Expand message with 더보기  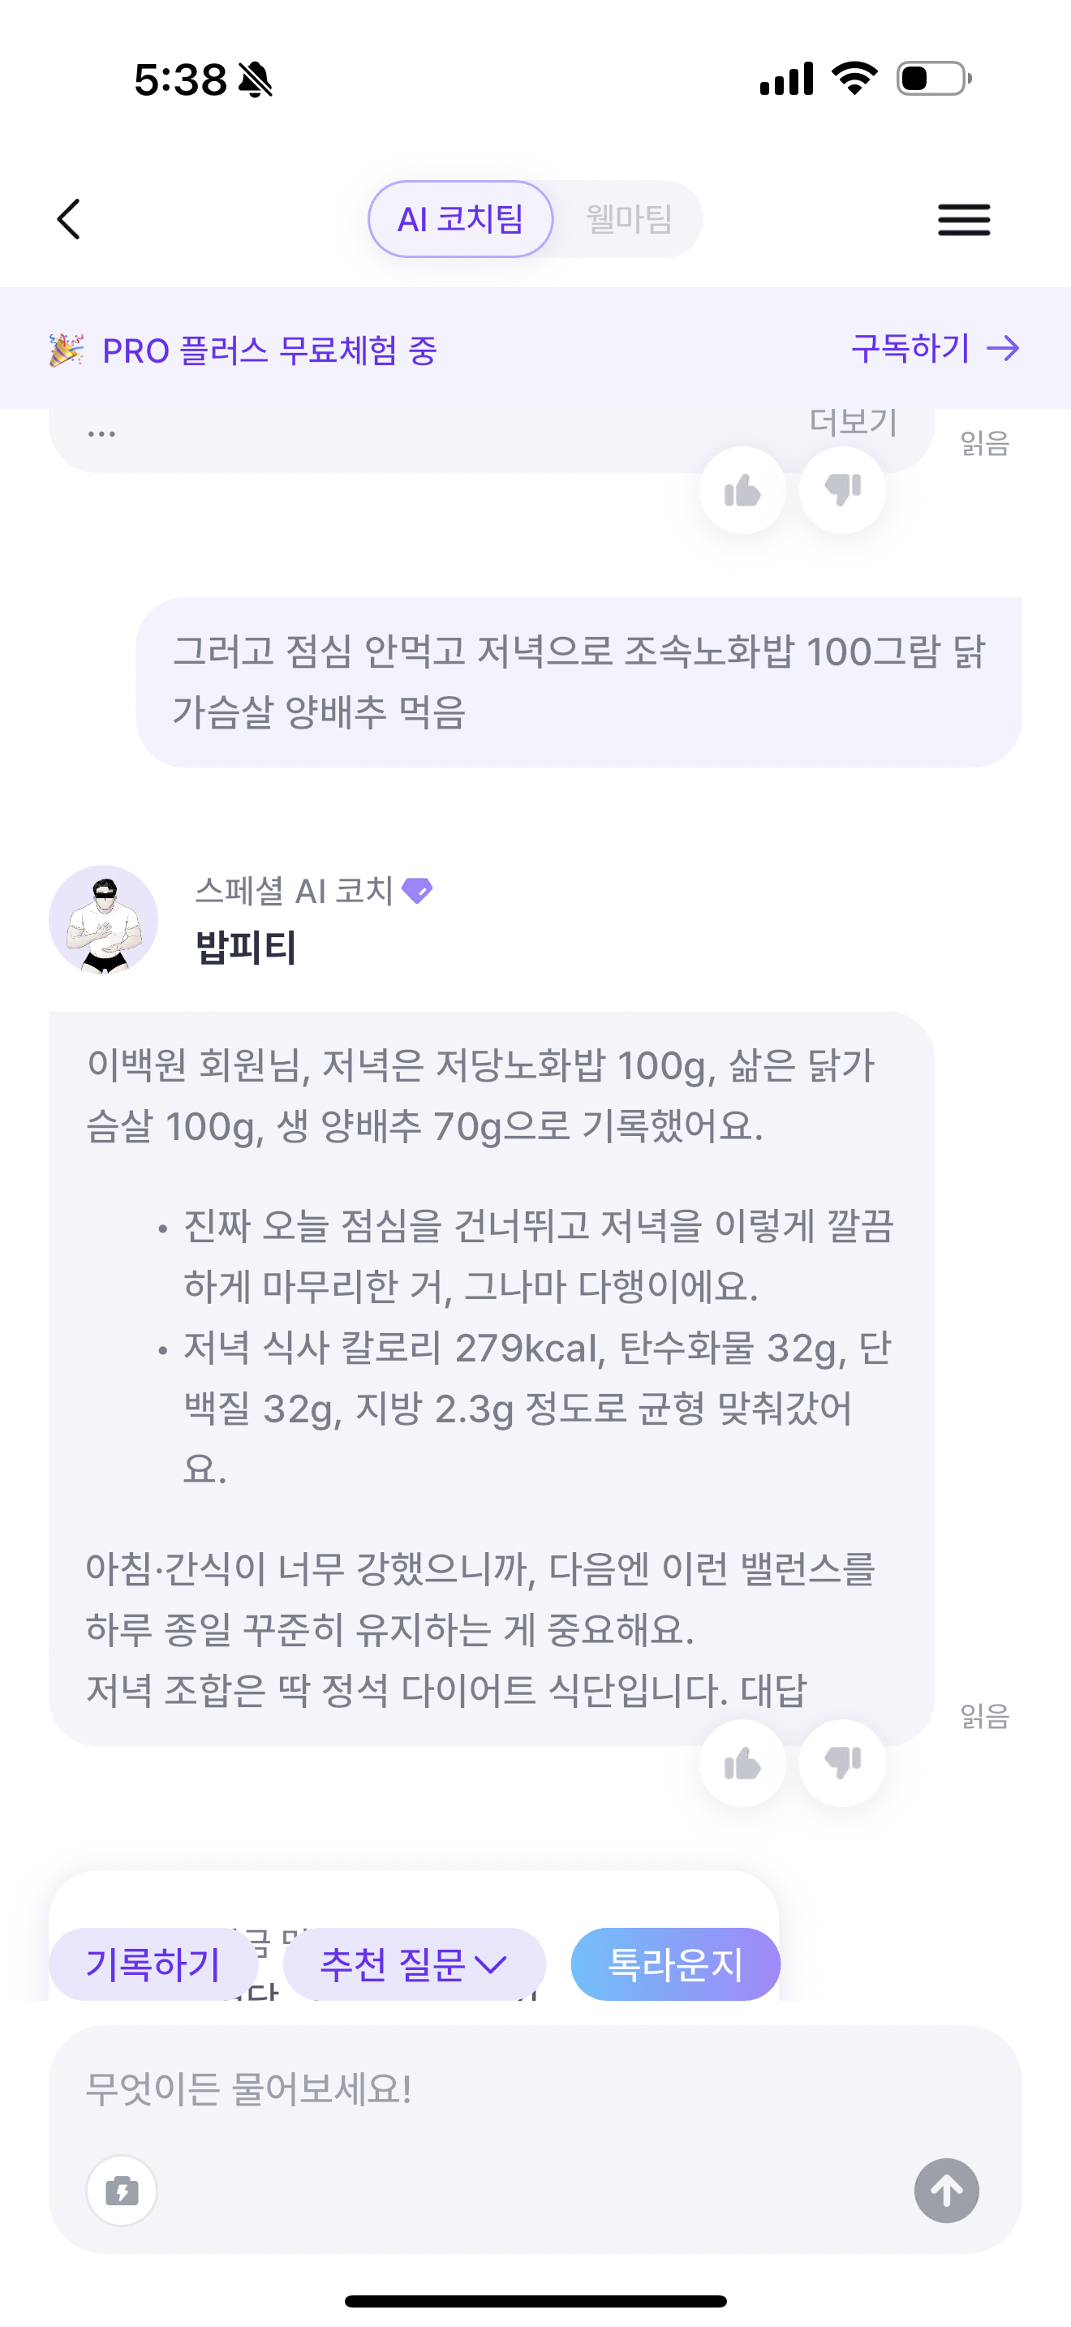(x=853, y=423)
